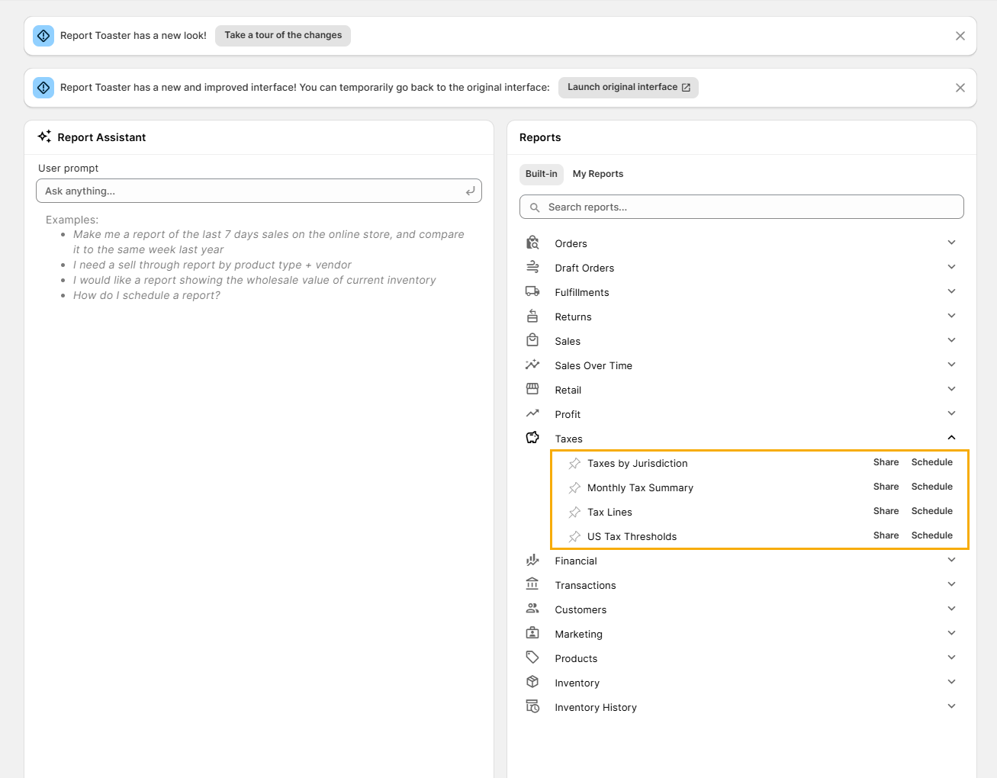Switch to the My Reports tab
Image resolution: width=997 pixels, height=778 pixels.
597,174
